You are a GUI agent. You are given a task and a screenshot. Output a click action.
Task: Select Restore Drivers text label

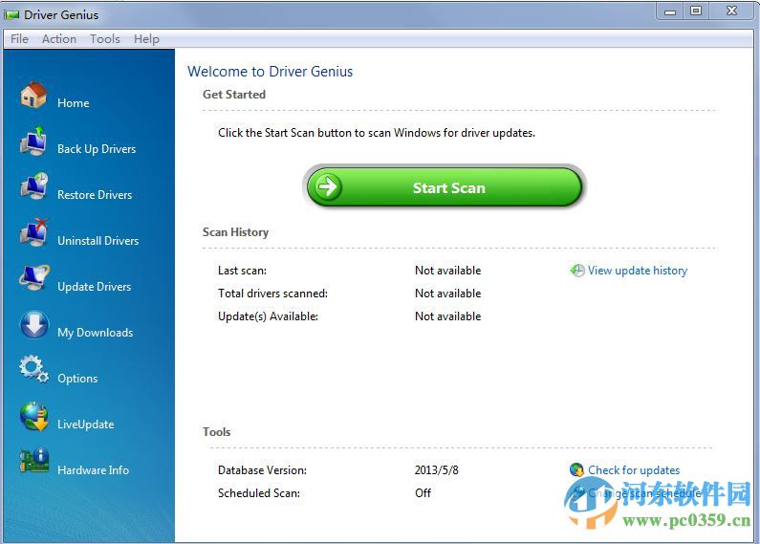95,194
